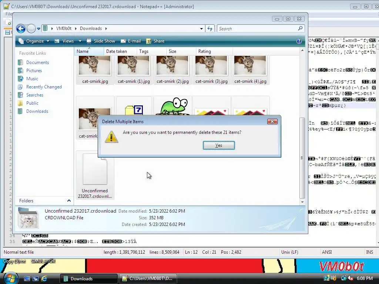Sort by the Tags column header
Screen dimensions: 379x284
151,51
